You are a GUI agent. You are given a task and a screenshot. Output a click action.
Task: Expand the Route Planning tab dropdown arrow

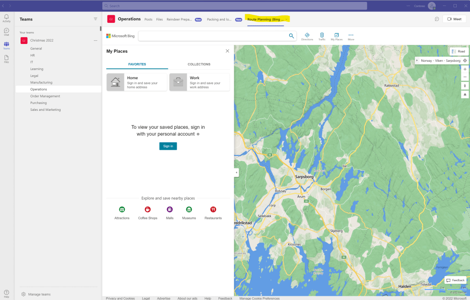[x=286, y=19]
